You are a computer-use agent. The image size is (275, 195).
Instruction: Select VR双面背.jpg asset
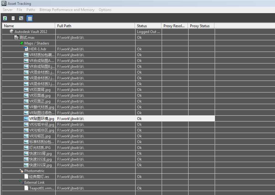point(108,90)
